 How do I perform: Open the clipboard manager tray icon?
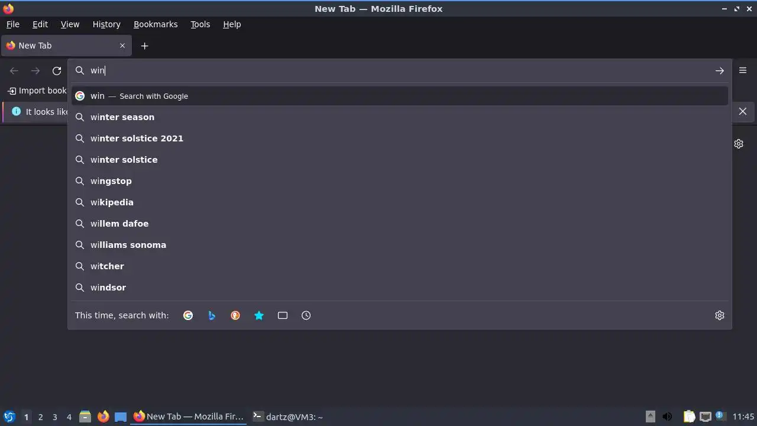point(689,417)
